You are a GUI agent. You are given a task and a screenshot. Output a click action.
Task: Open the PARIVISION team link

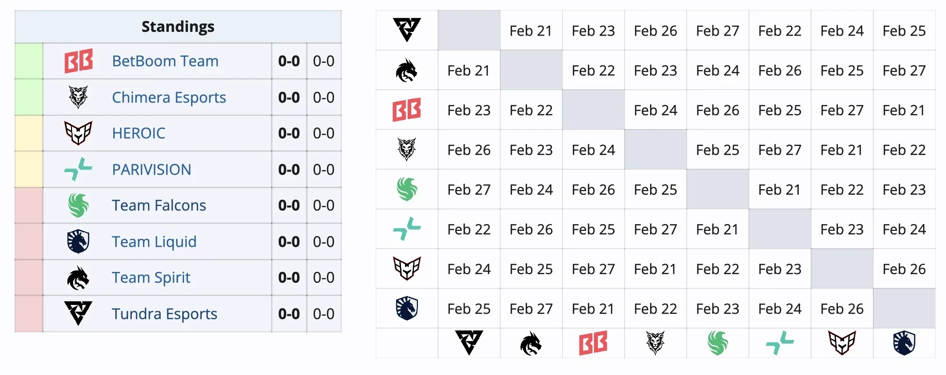click(x=151, y=169)
